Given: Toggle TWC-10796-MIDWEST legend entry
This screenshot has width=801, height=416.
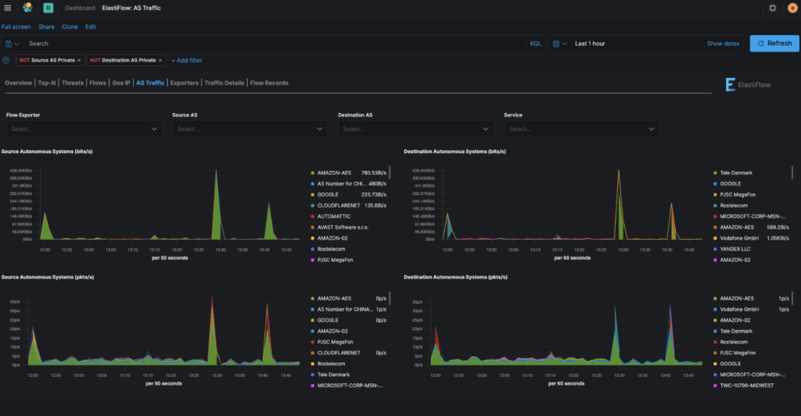Looking at the screenshot, I should coord(746,386).
